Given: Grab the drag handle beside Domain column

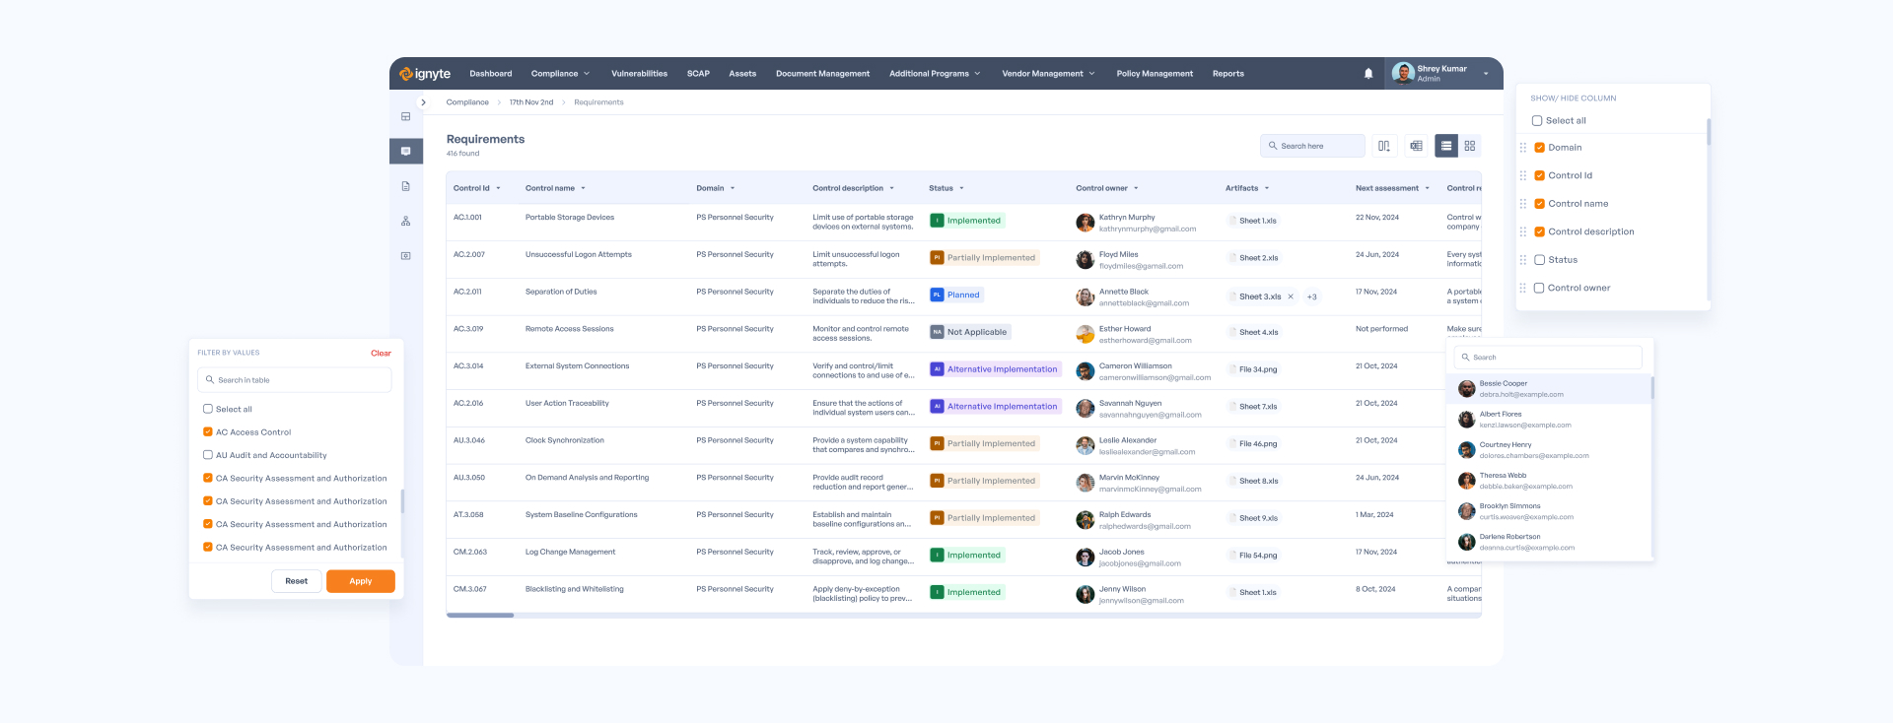Looking at the screenshot, I should [1523, 148].
